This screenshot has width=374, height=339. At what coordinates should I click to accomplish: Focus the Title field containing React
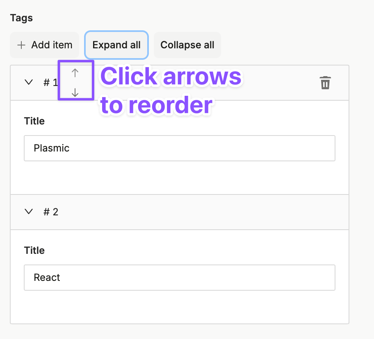click(180, 278)
